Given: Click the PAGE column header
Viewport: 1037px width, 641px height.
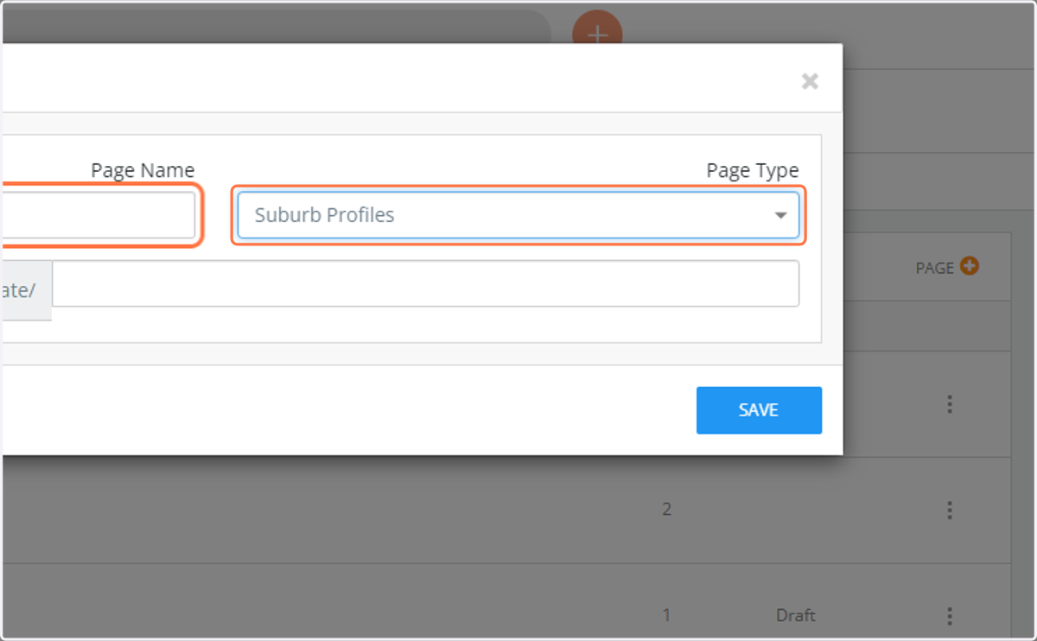Looking at the screenshot, I should (934, 268).
